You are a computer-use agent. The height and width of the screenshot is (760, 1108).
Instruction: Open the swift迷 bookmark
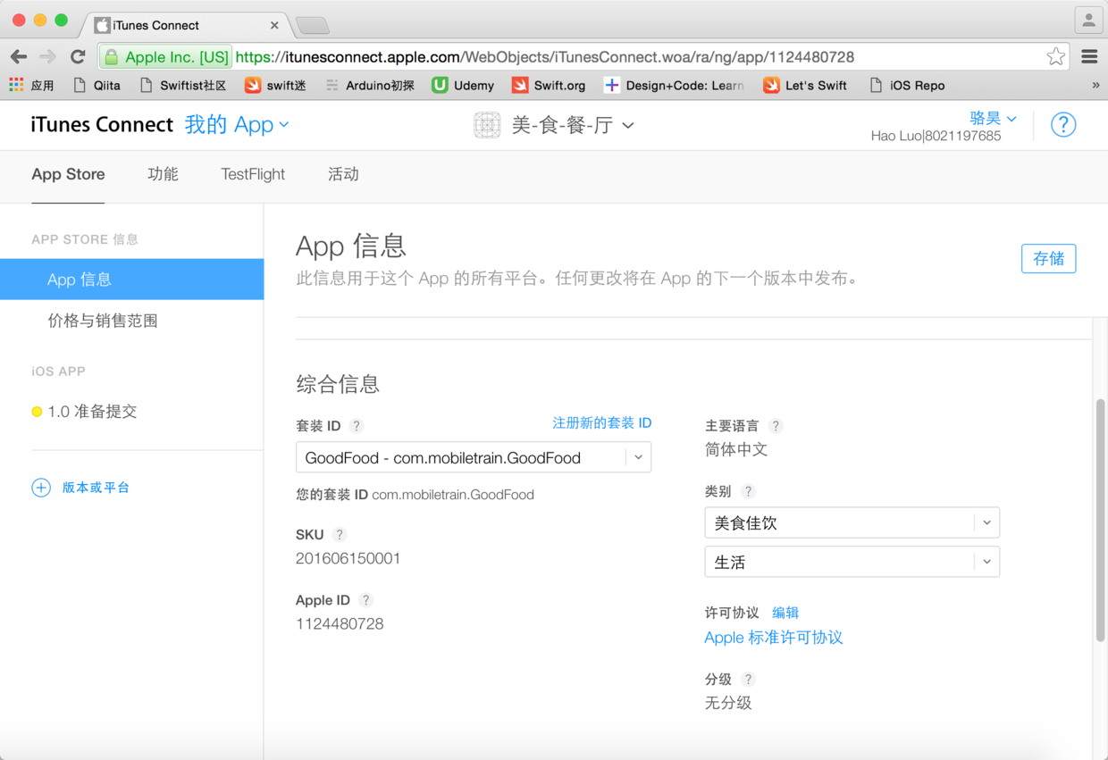coord(275,86)
